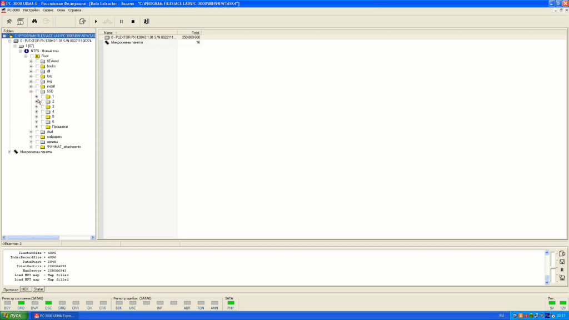Click the memory chips icon in the right list
This screenshot has width=569, height=320.
[x=107, y=42]
